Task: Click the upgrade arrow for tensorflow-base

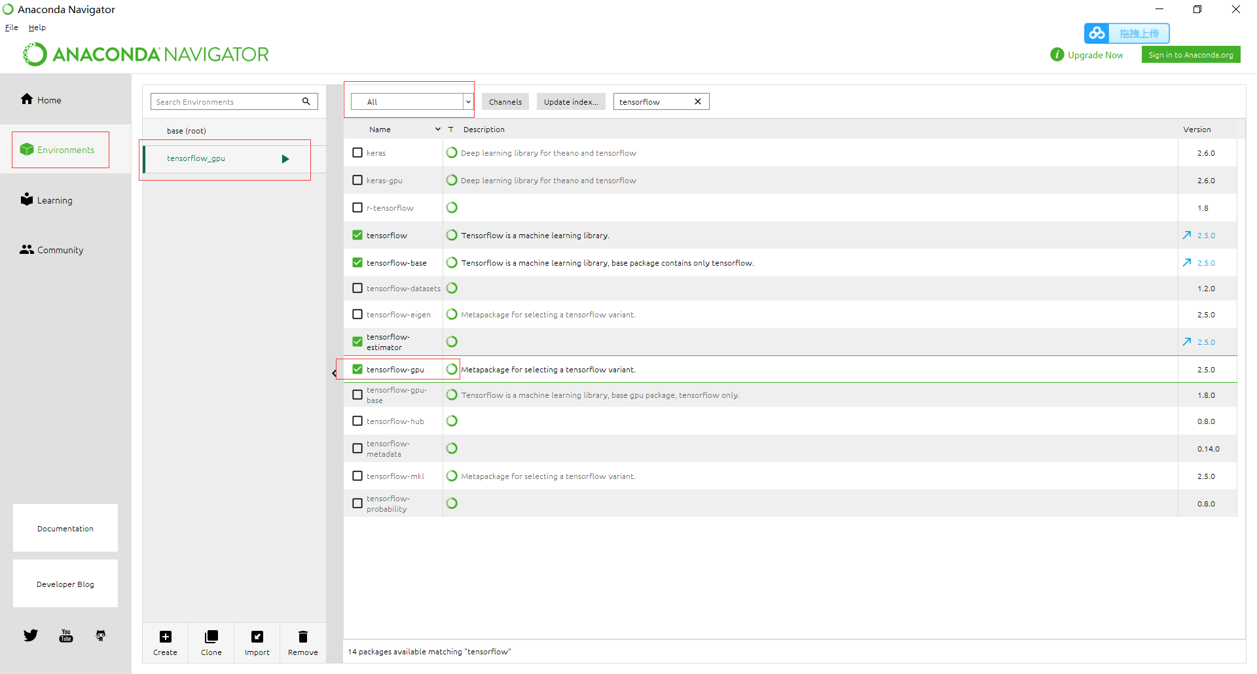Action: click(x=1187, y=262)
